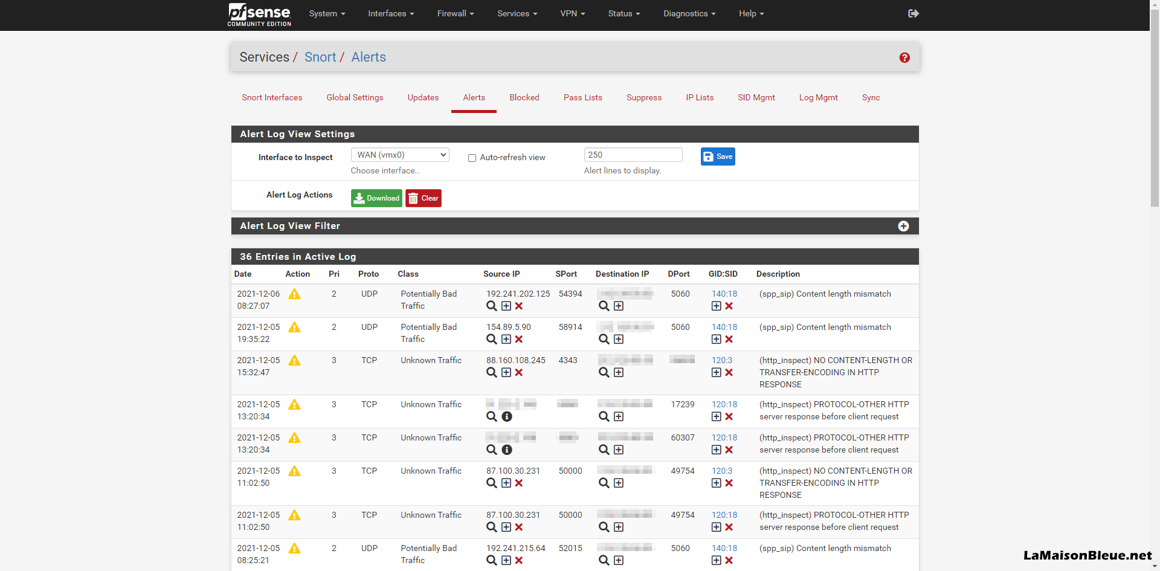The width and height of the screenshot is (1160, 571).
Task: Switch to the Sync tab
Action: point(871,97)
